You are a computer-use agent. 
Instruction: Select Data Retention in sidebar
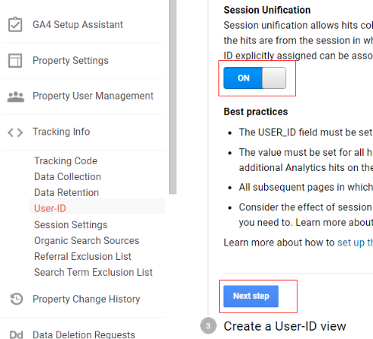pos(66,192)
